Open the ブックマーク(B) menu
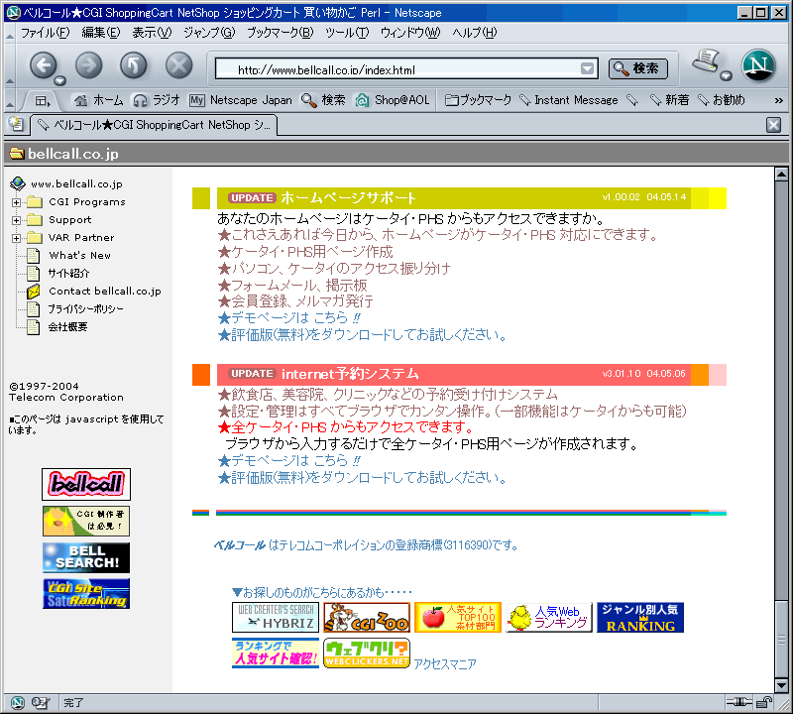Viewport: 793px width, 714px height. 281,33
